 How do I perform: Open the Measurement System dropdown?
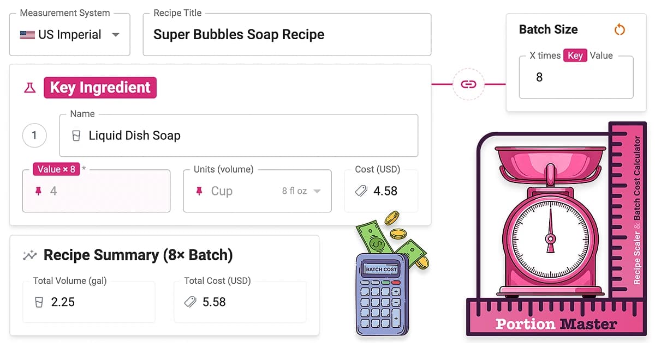click(x=116, y=34)
